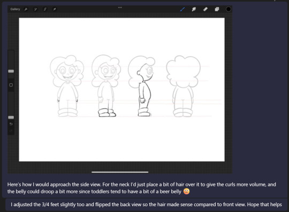Tap the square modify button in sidebar
Viewport: 289px width, 212px height.
tap(11, 85)
